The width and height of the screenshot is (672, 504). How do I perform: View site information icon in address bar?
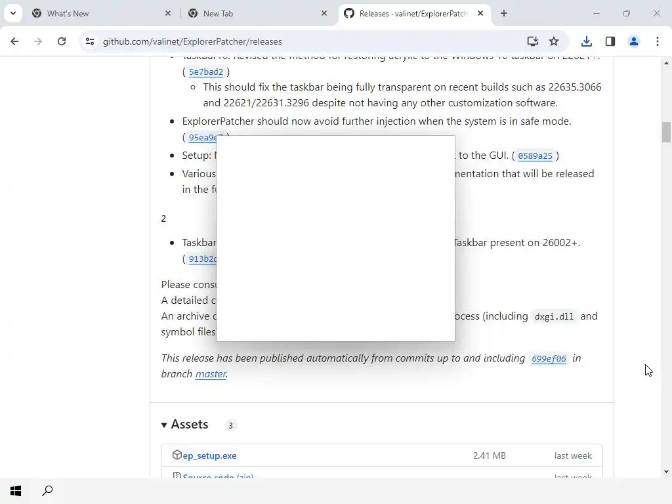click(x=90, y=41)
